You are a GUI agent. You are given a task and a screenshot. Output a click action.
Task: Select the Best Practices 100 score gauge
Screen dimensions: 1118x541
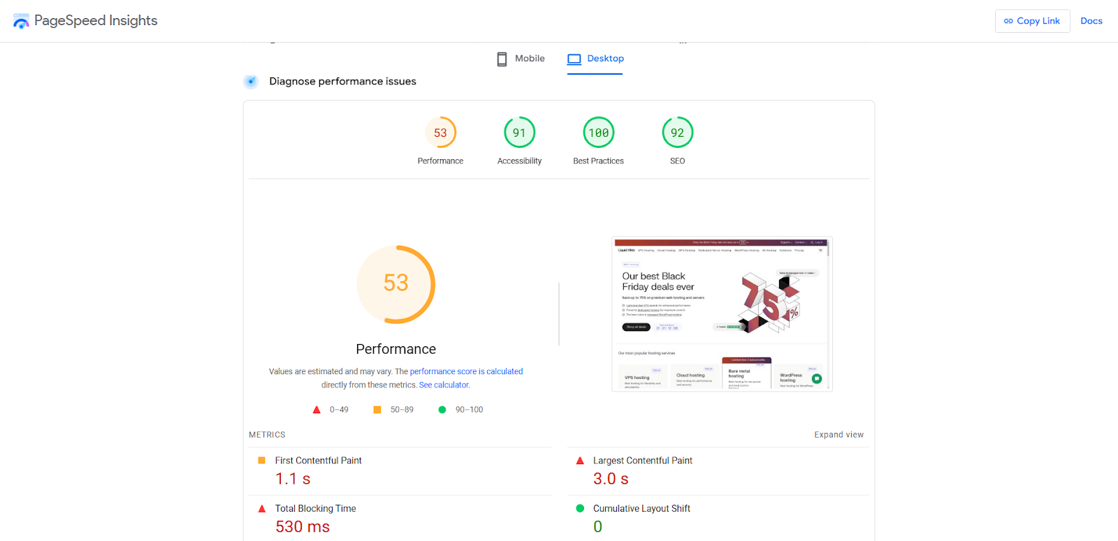(598, 133)
